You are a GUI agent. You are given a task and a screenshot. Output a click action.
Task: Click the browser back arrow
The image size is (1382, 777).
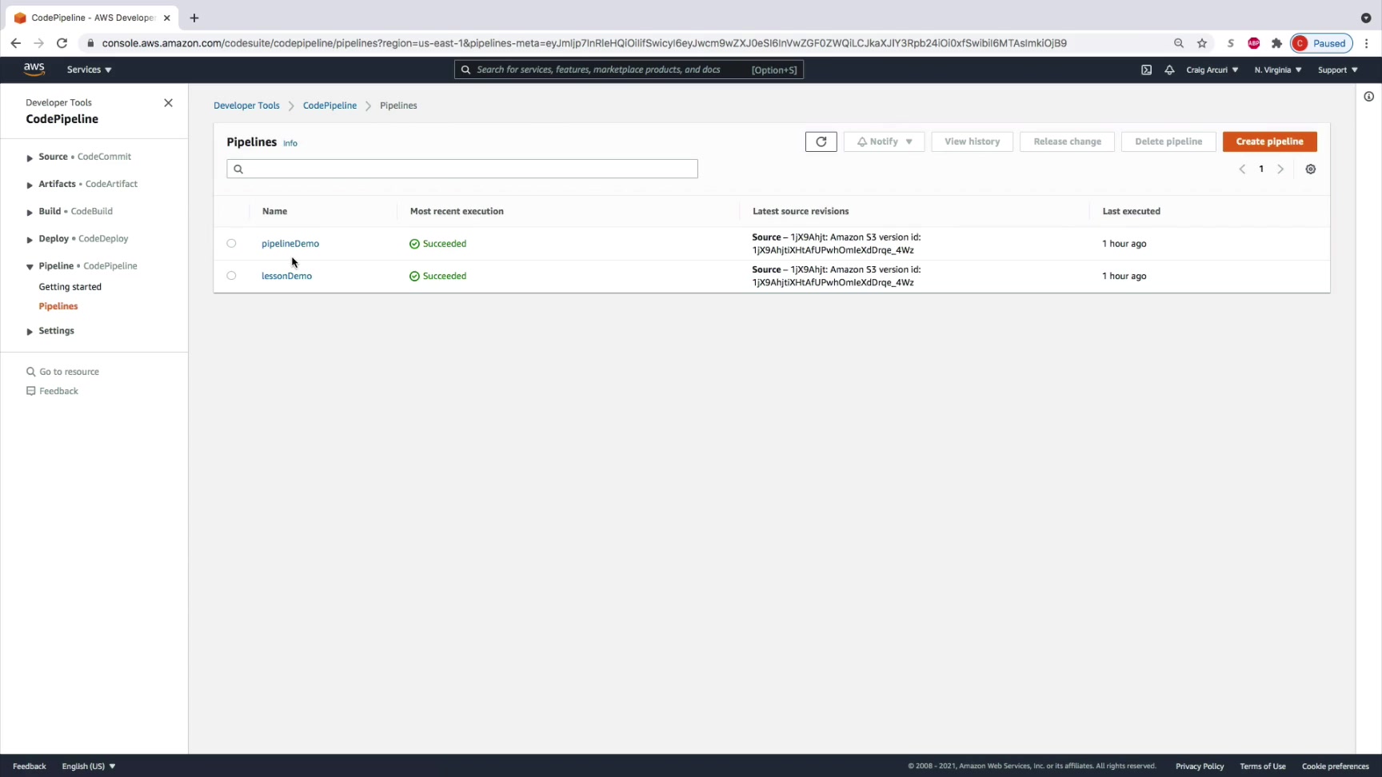pyautogui.click(x=16, y=43)
